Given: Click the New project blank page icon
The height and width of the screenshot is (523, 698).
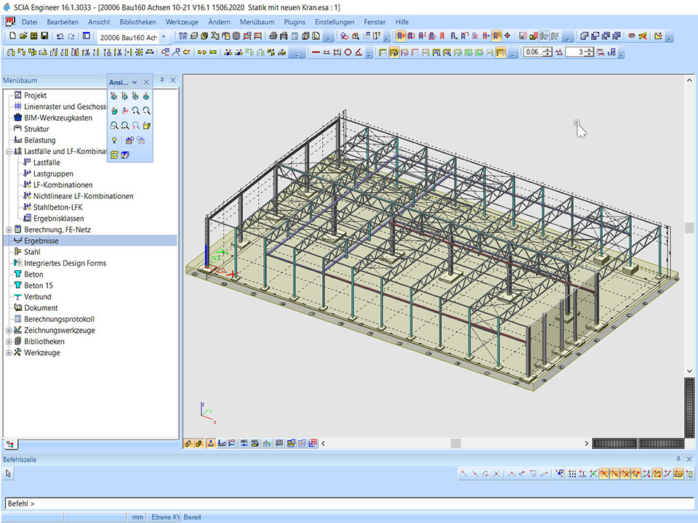Looking at the screenshot, I should pos(12,36).
